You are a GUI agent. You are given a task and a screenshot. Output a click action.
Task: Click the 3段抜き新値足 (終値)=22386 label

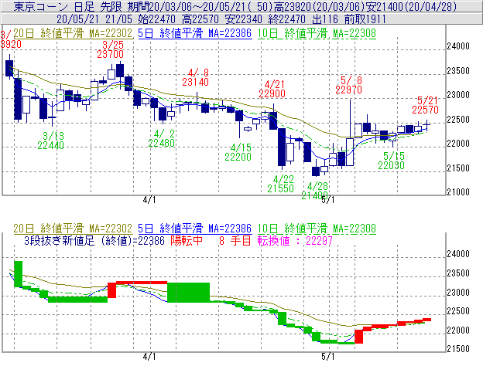tap(94, 241)
